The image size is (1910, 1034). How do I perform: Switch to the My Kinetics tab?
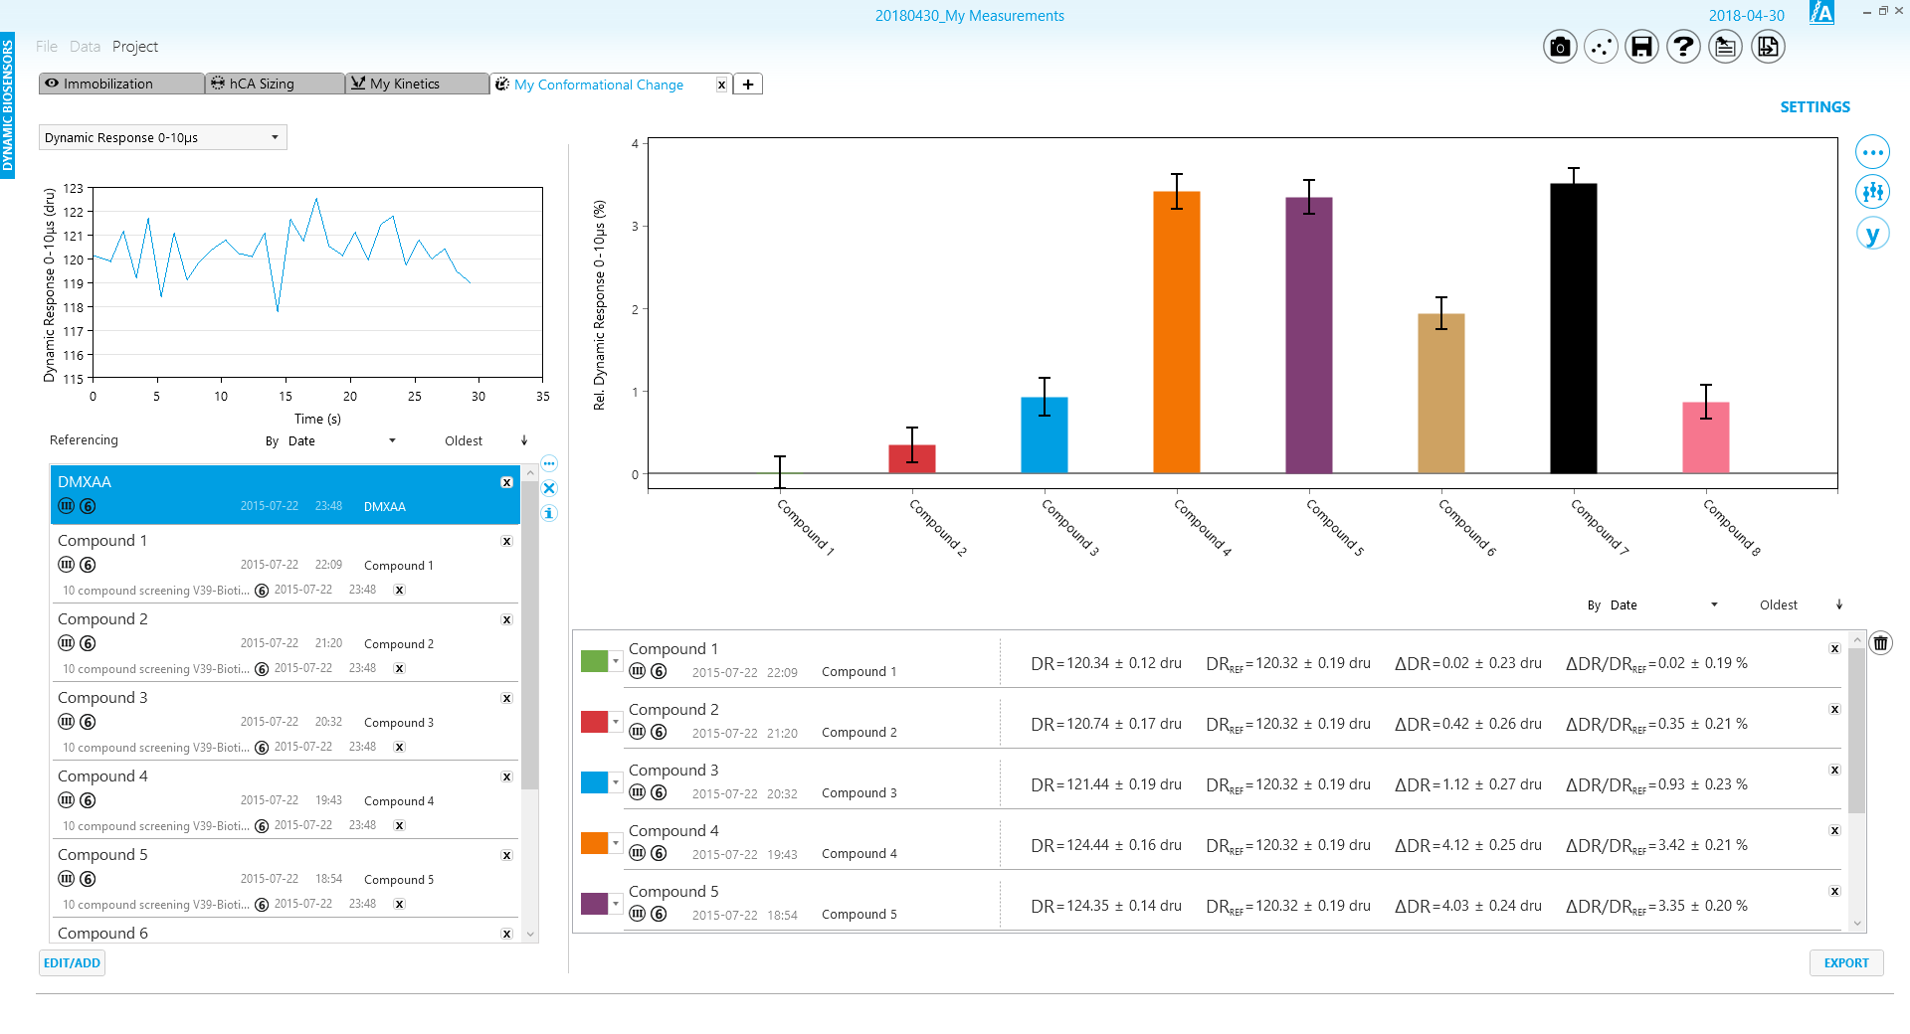point(417,84)
